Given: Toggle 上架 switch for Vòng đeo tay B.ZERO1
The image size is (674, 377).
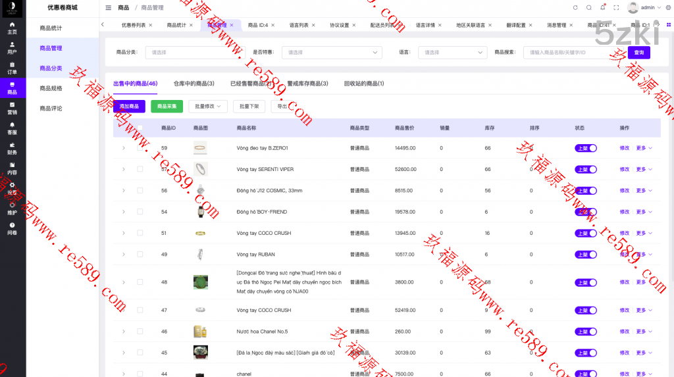Looking at the screenshot, I should (x=585, y=149).
